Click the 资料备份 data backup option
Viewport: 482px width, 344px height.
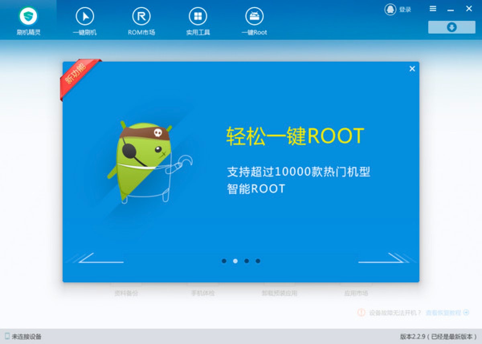click(126, 293)
